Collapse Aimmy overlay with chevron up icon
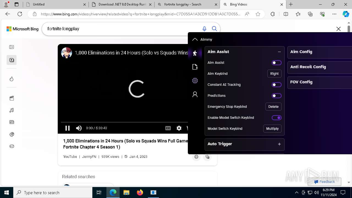This screenshot has height=198, width=352. click(x=195, y=39)
